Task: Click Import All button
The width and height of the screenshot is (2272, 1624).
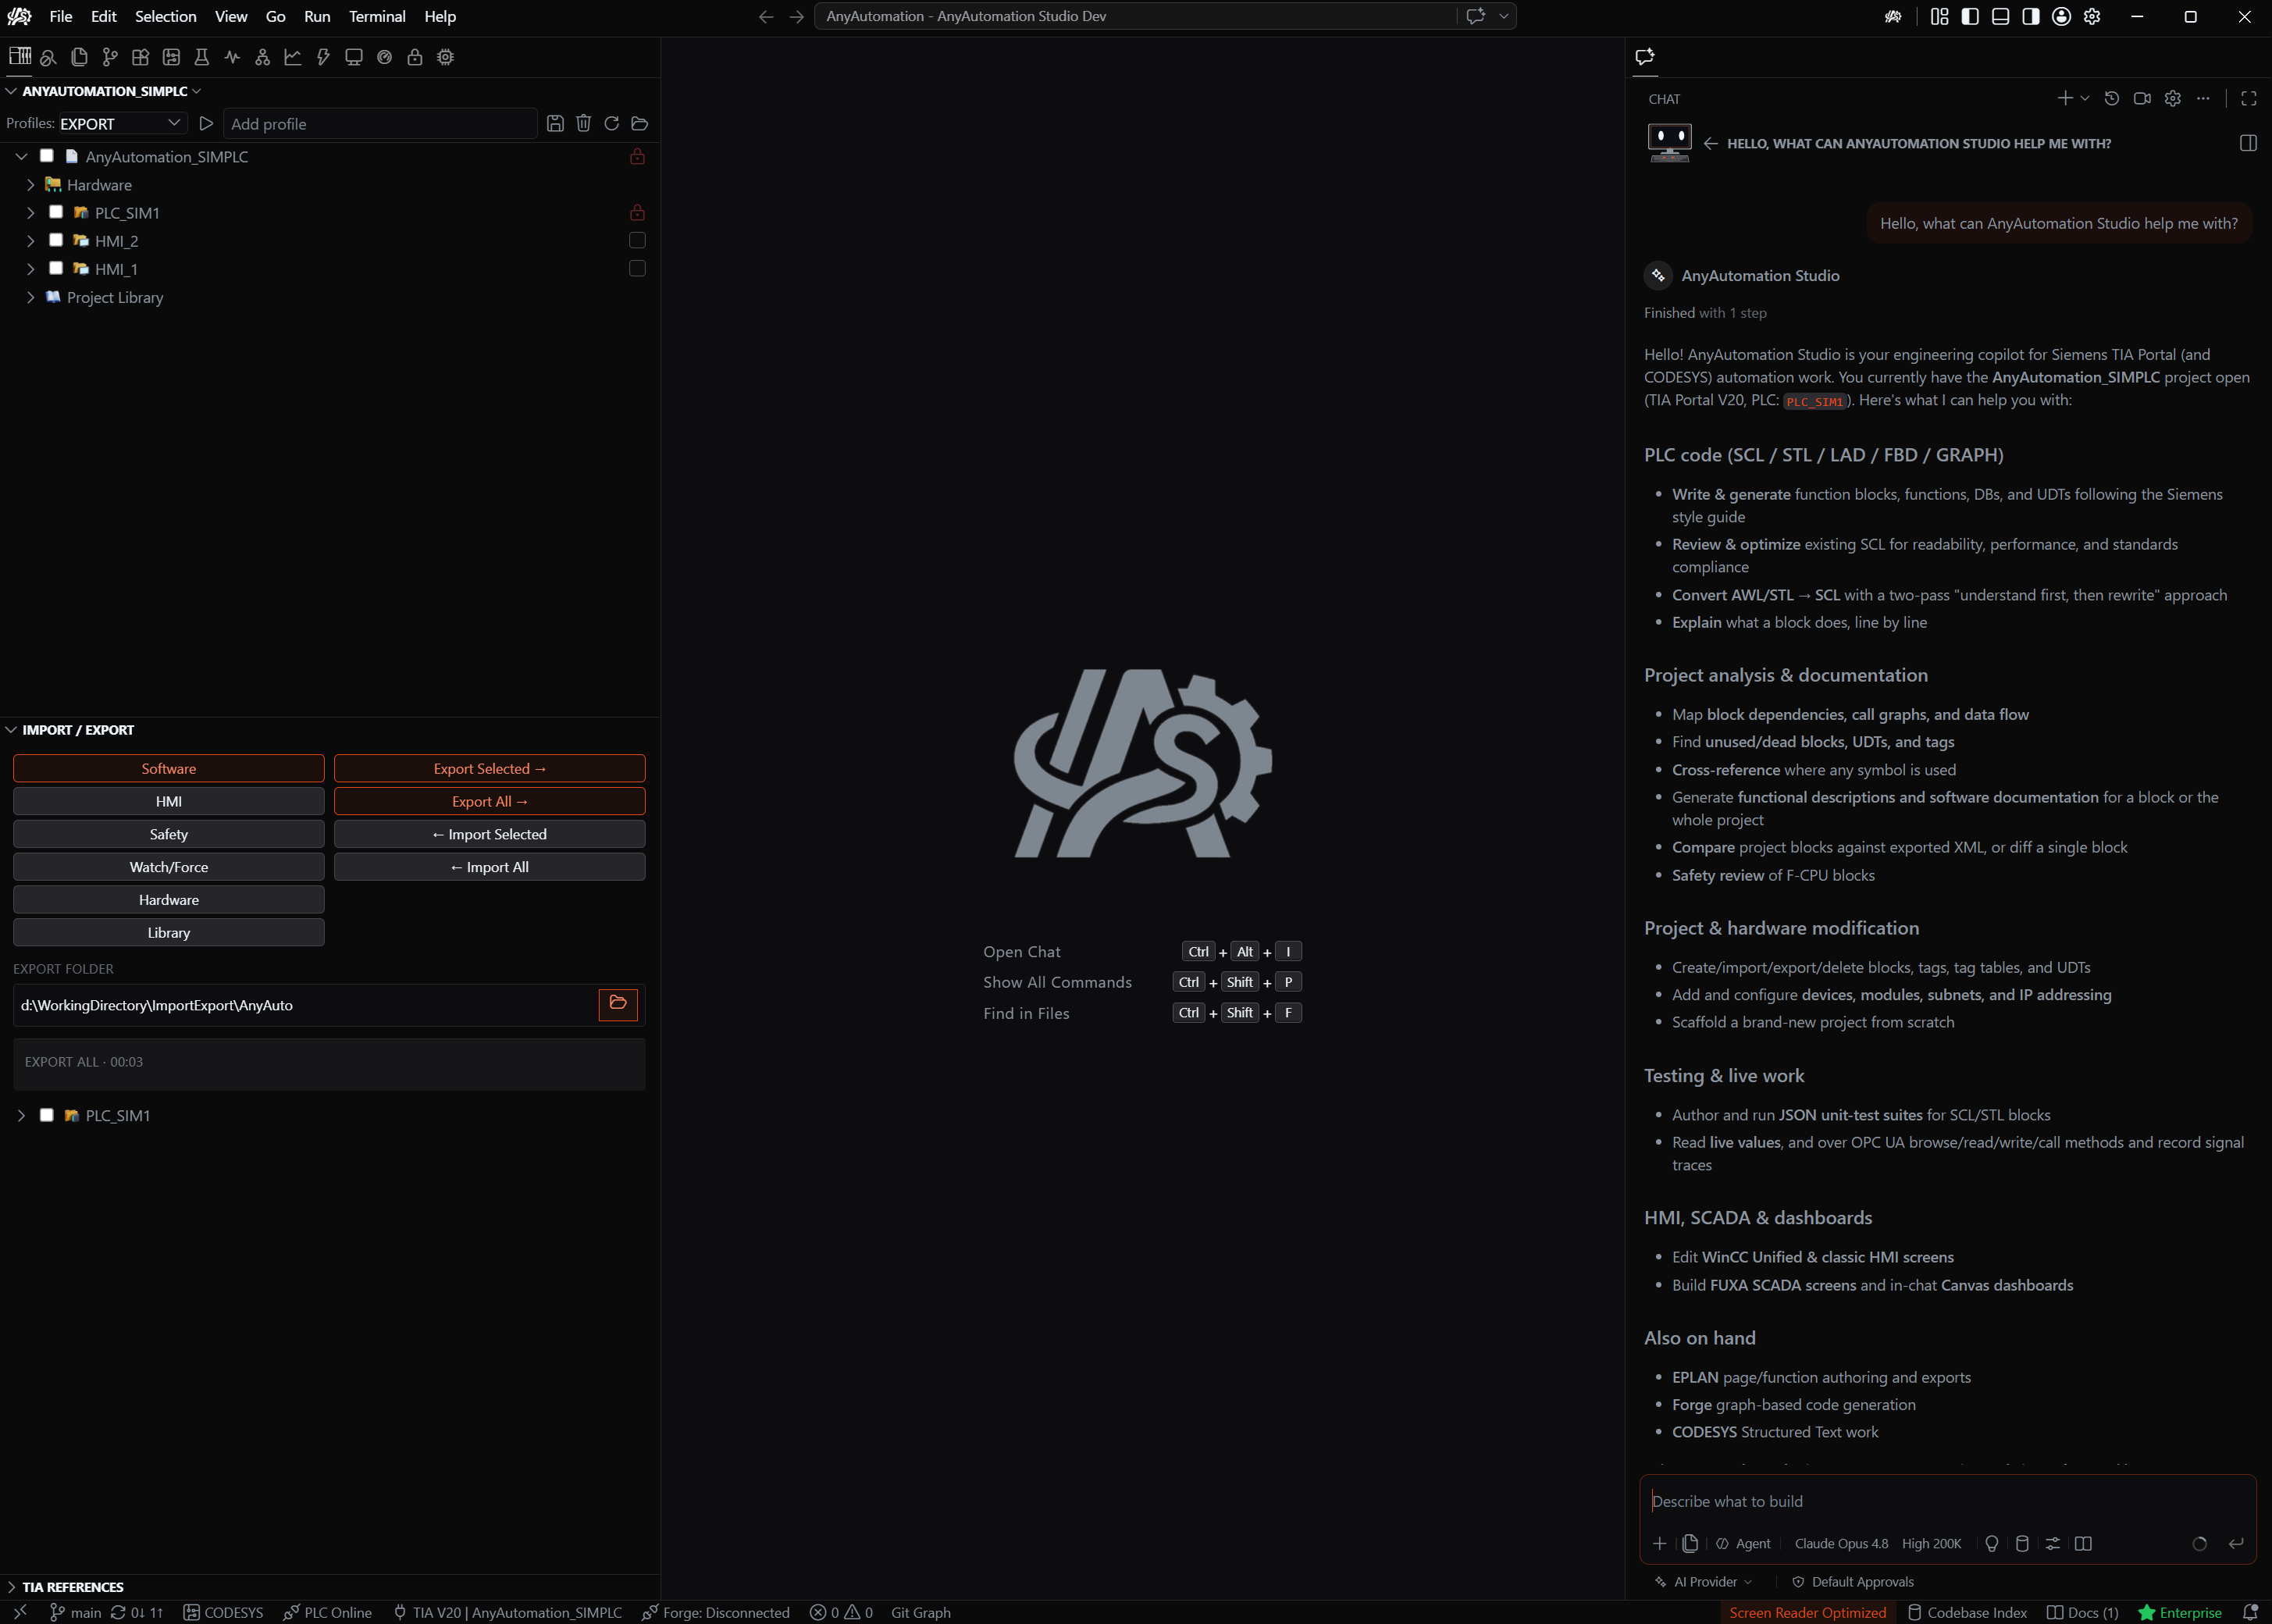Action: (489, 867)
